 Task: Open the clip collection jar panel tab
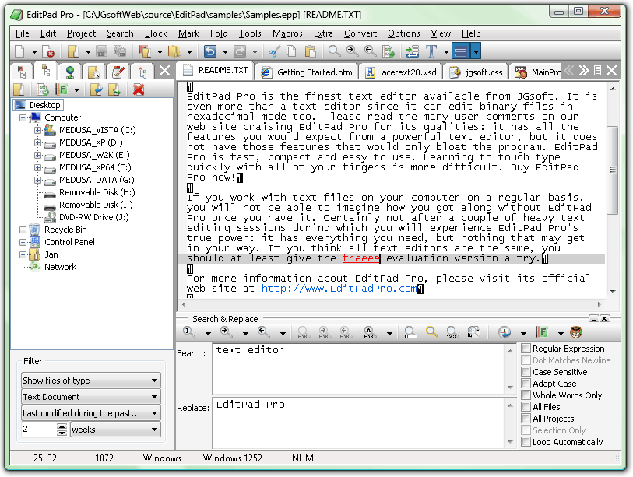click(118, 72)
